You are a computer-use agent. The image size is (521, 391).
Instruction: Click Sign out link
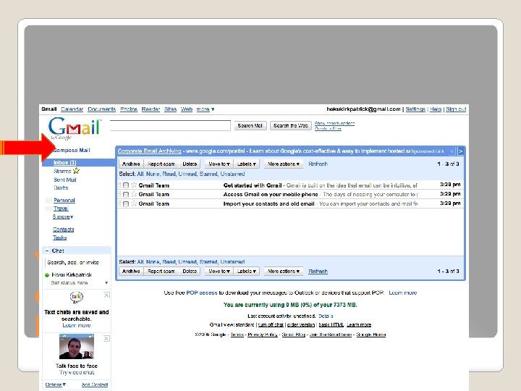pyautogui.click(x=456, y=109)
